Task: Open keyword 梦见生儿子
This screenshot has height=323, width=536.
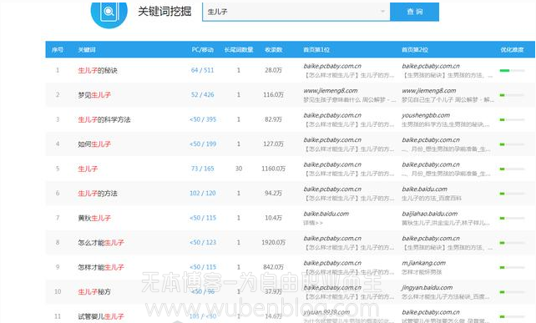Action: coord(94,95)
